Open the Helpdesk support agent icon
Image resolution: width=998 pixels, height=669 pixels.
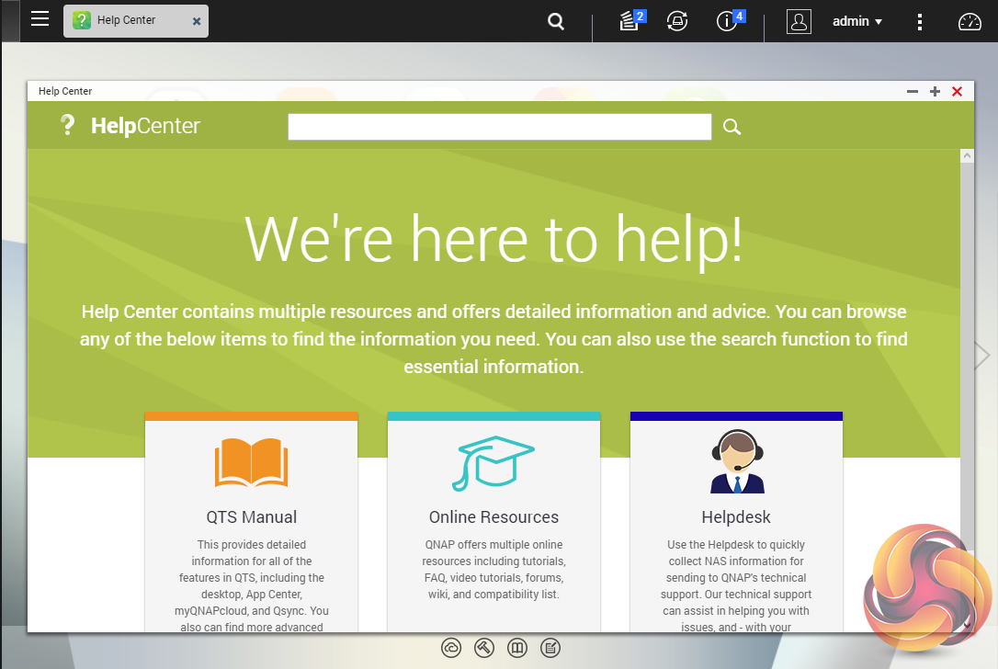[x=737, y=461]
